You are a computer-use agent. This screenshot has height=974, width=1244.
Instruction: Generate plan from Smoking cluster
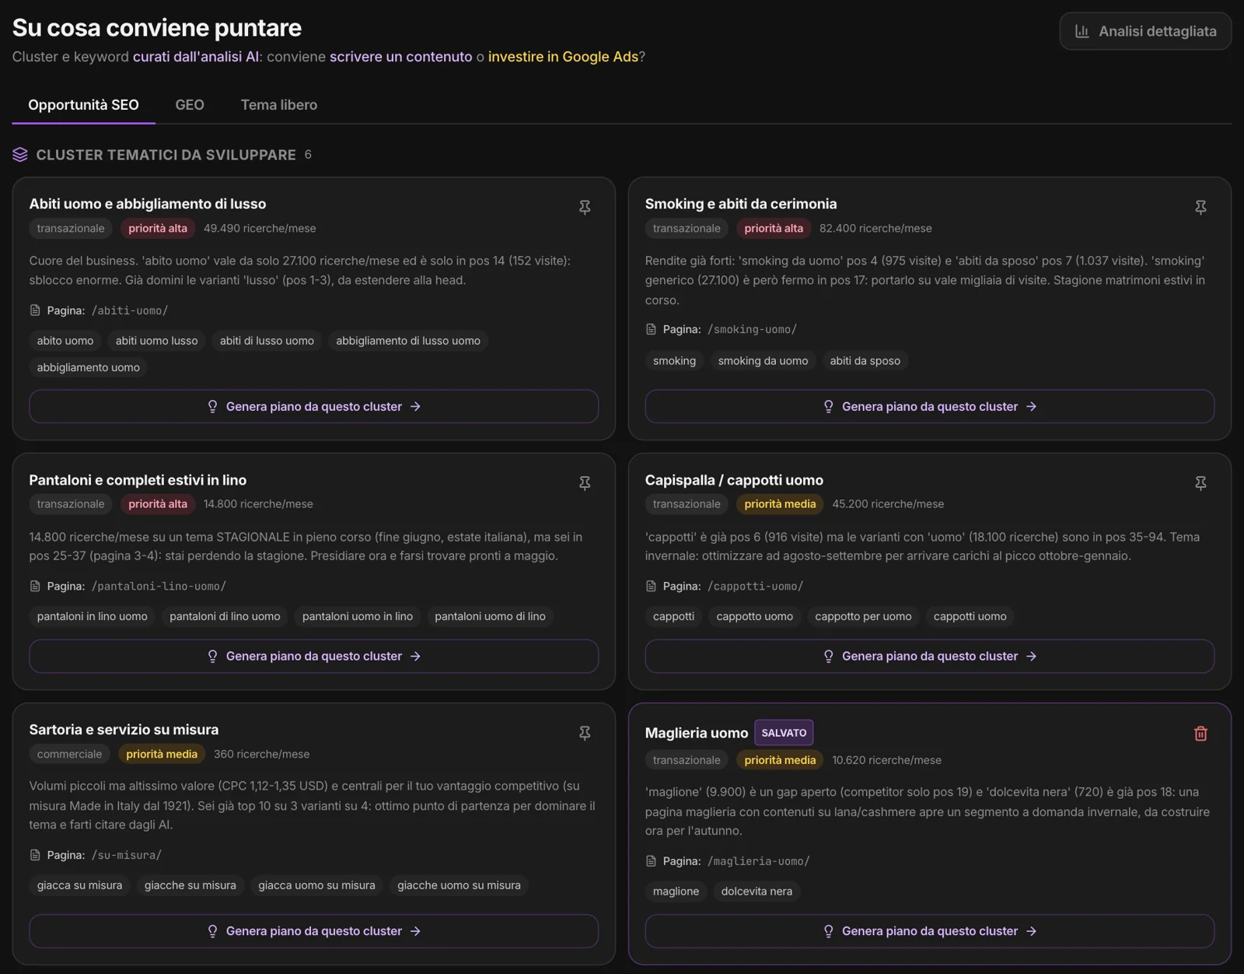coord(930,406)
